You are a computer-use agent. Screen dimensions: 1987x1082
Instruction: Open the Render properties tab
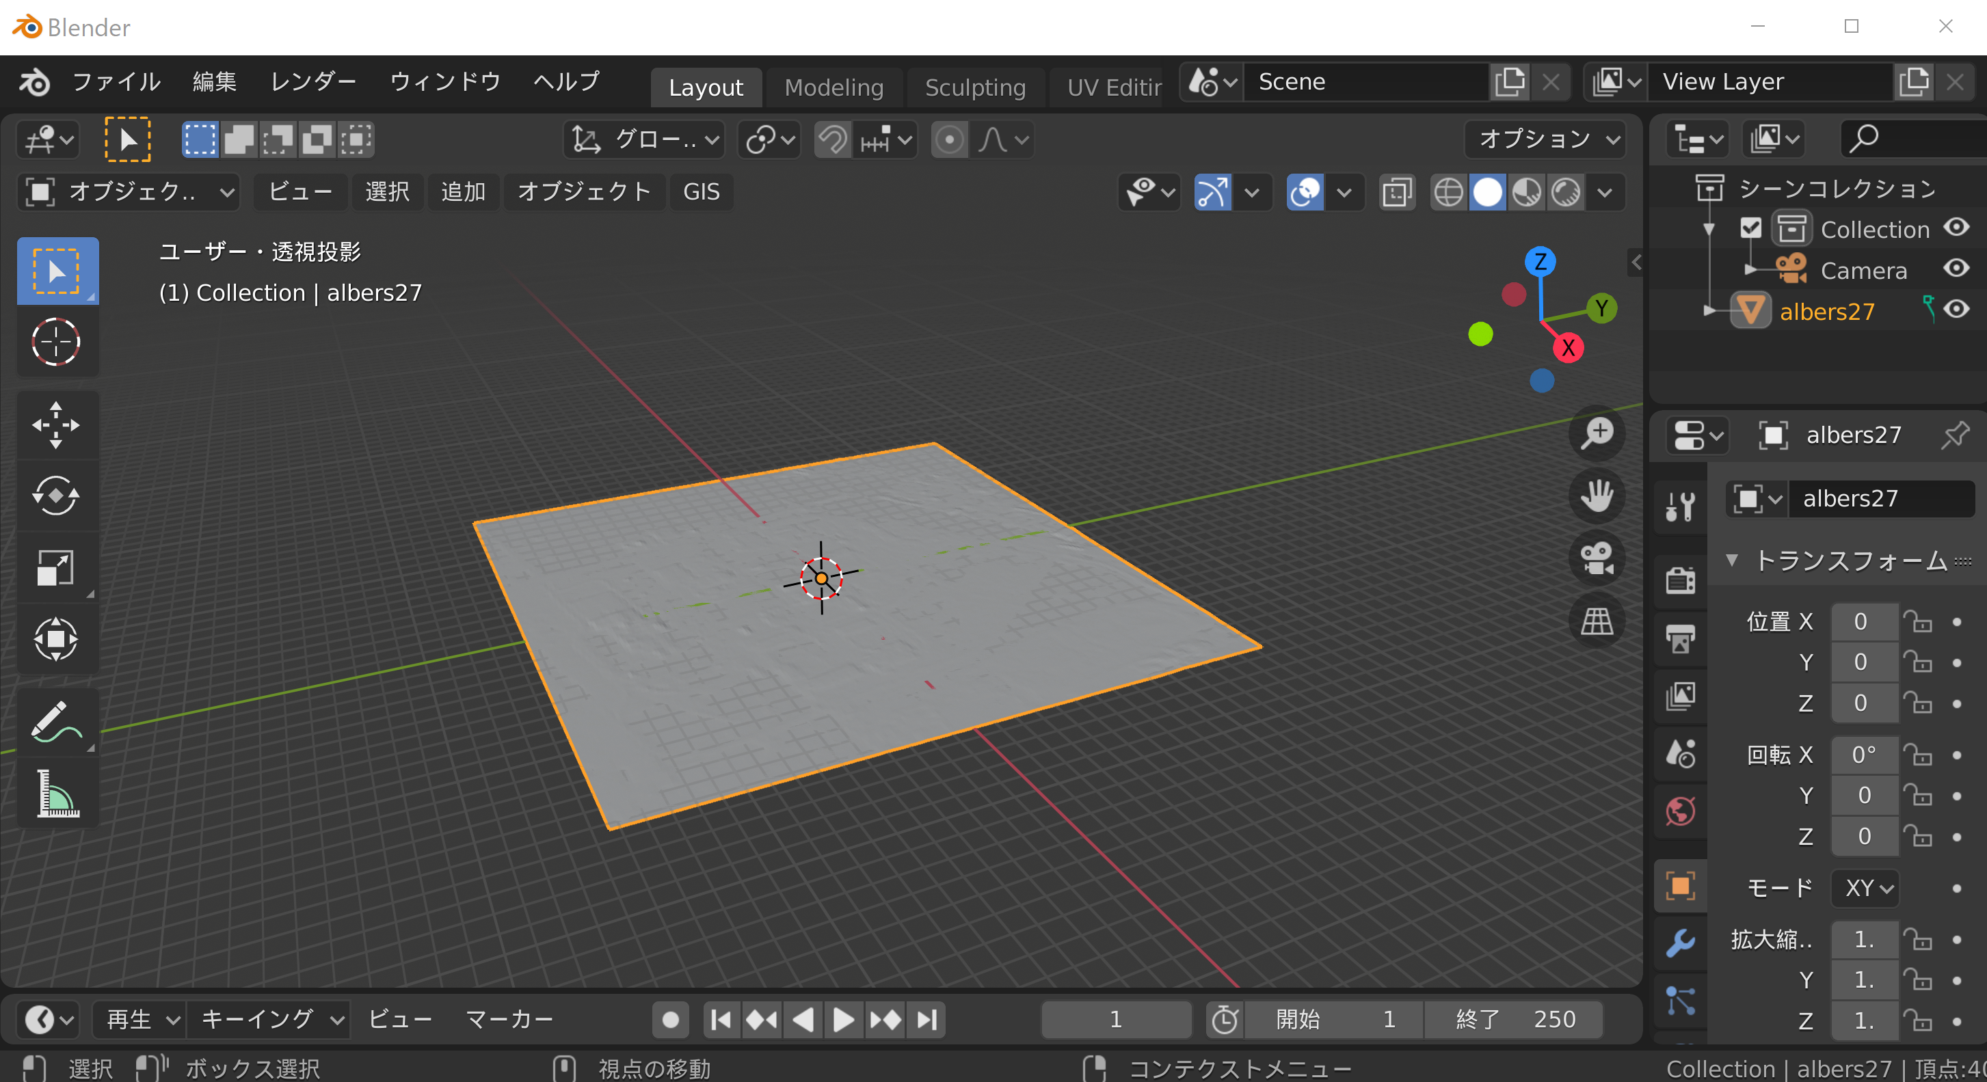coord(1680,580)
